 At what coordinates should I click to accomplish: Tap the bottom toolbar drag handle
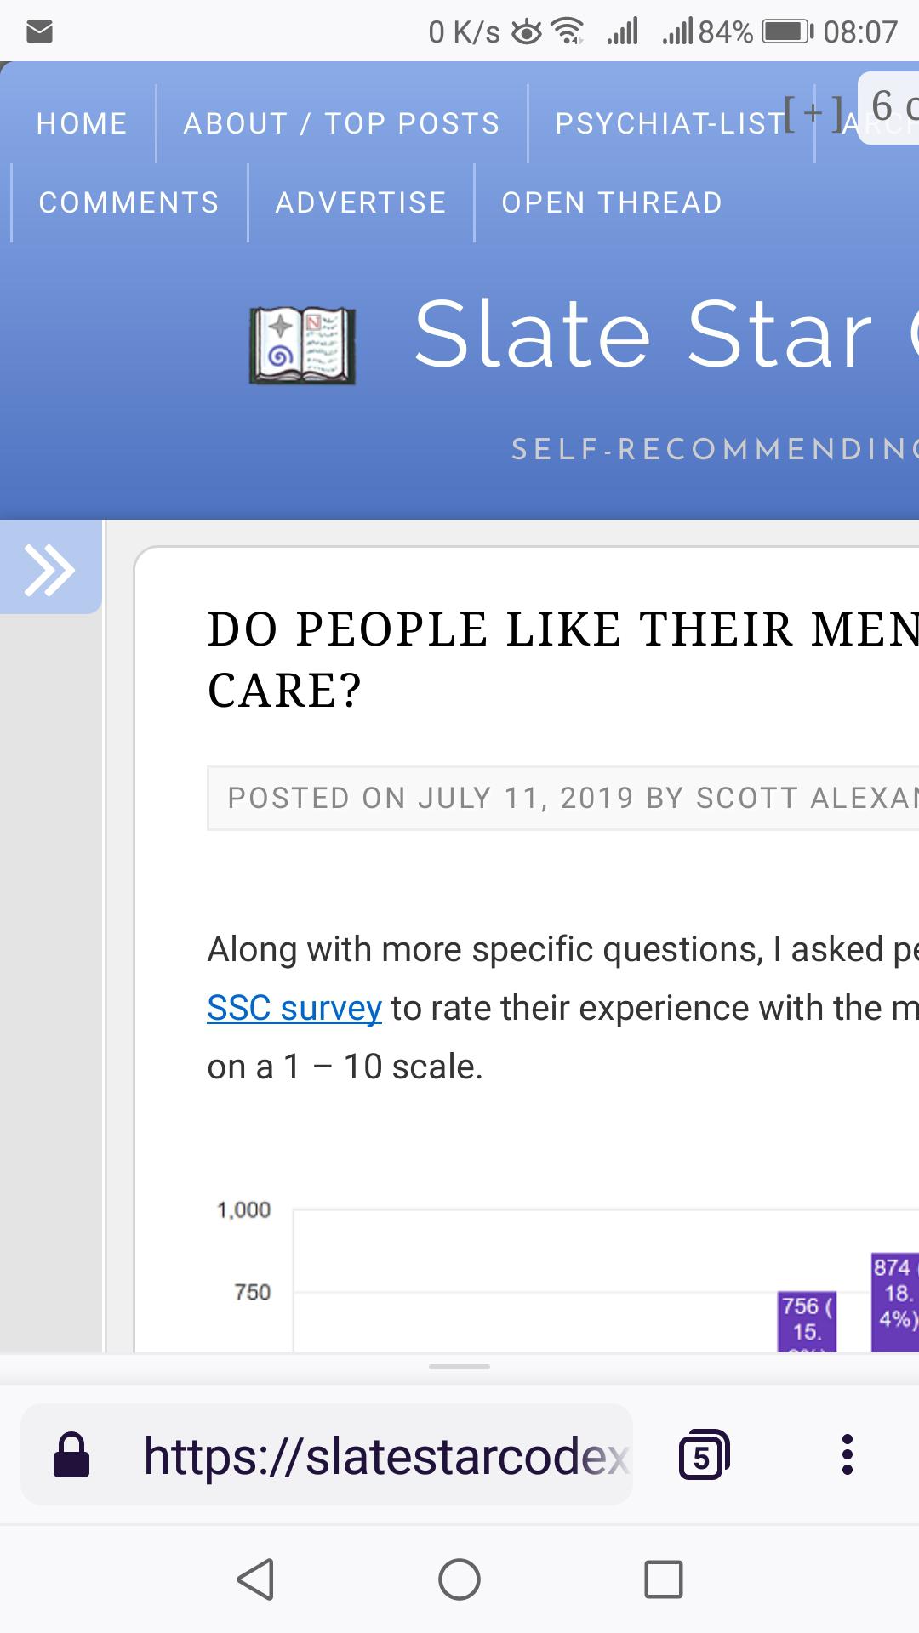[x=459, y=1367]
